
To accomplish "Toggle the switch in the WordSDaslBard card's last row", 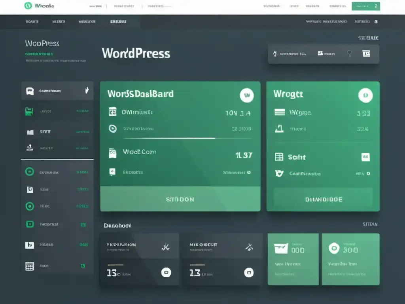I will point(249,173).
